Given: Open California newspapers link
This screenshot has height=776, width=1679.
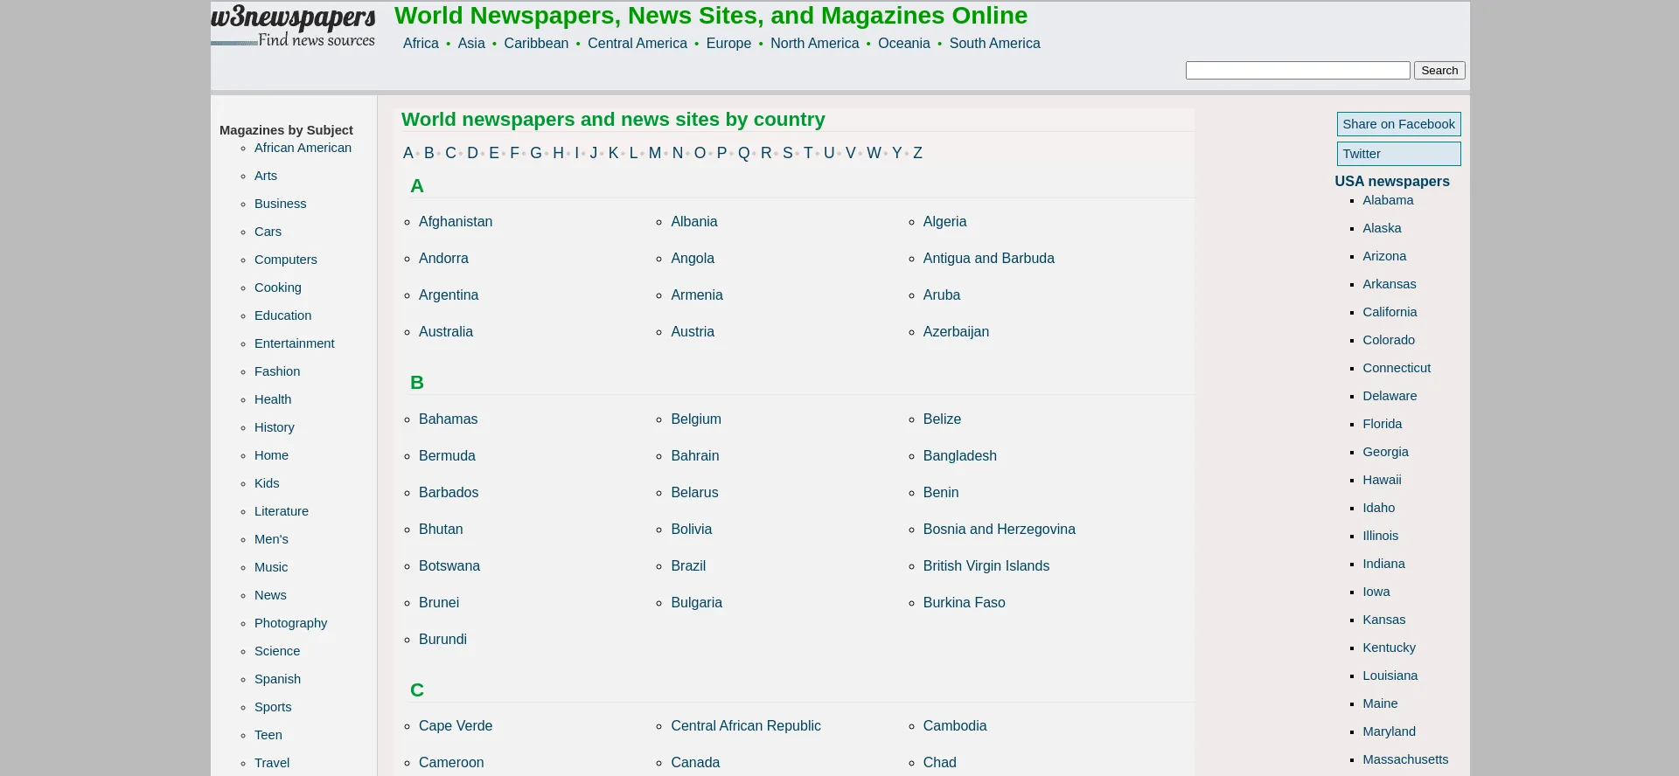Looking at the screenshot, I should click(x=1390, y=312).
